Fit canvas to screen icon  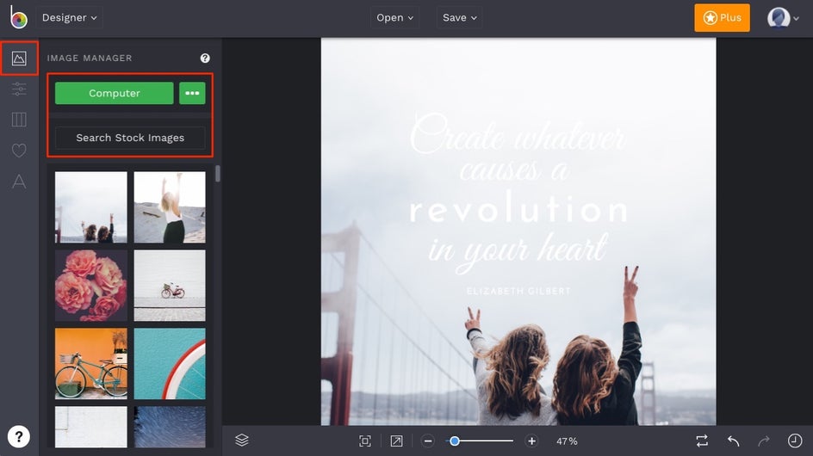click(x=365, y=441)
